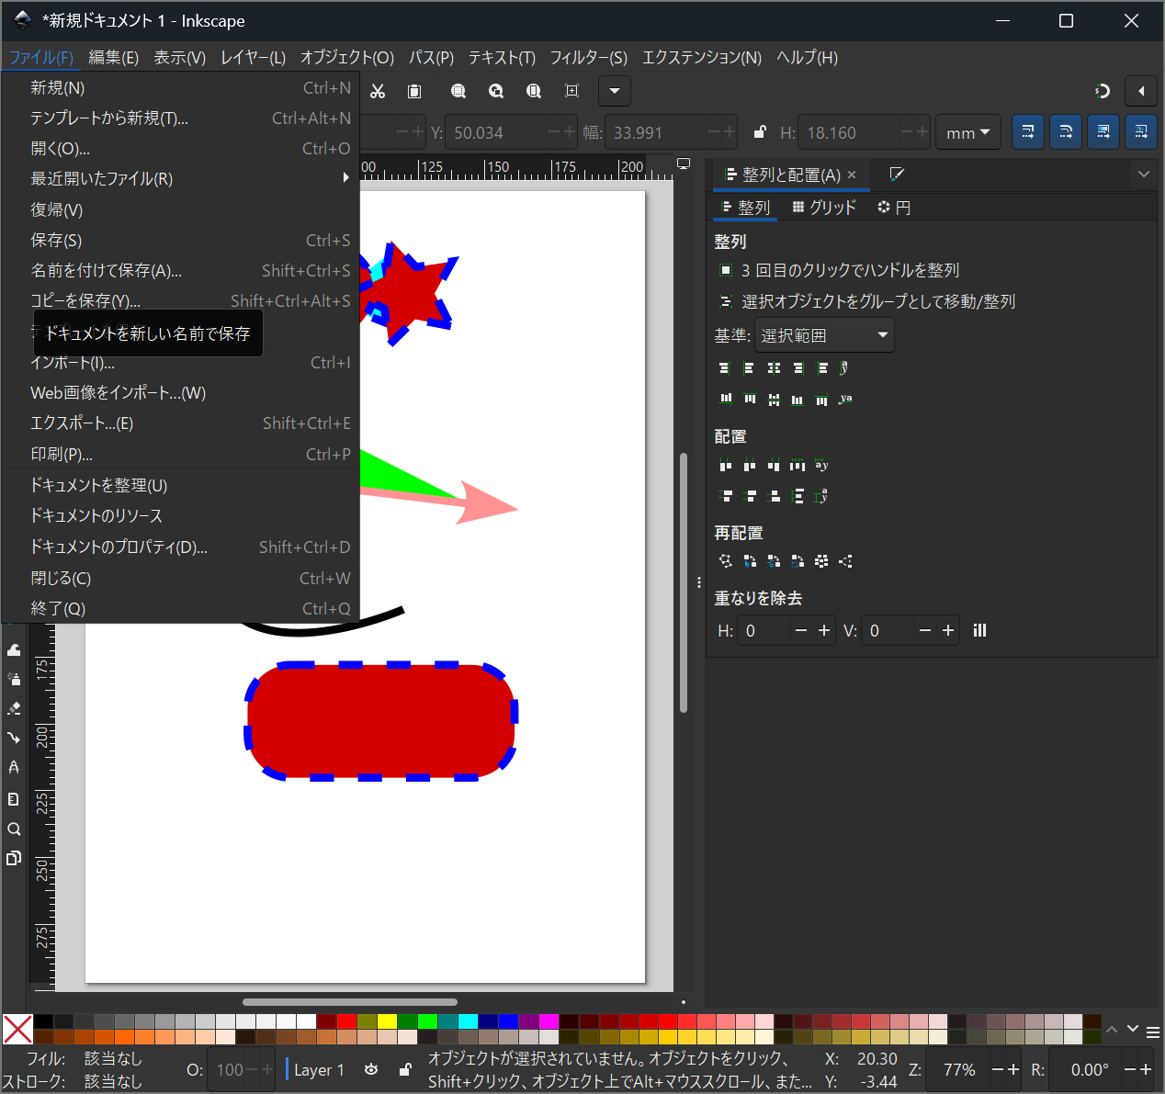Open the エクステンション(N) menu
Viewport: 1165px width, 1094px height.
pos(701,57)
